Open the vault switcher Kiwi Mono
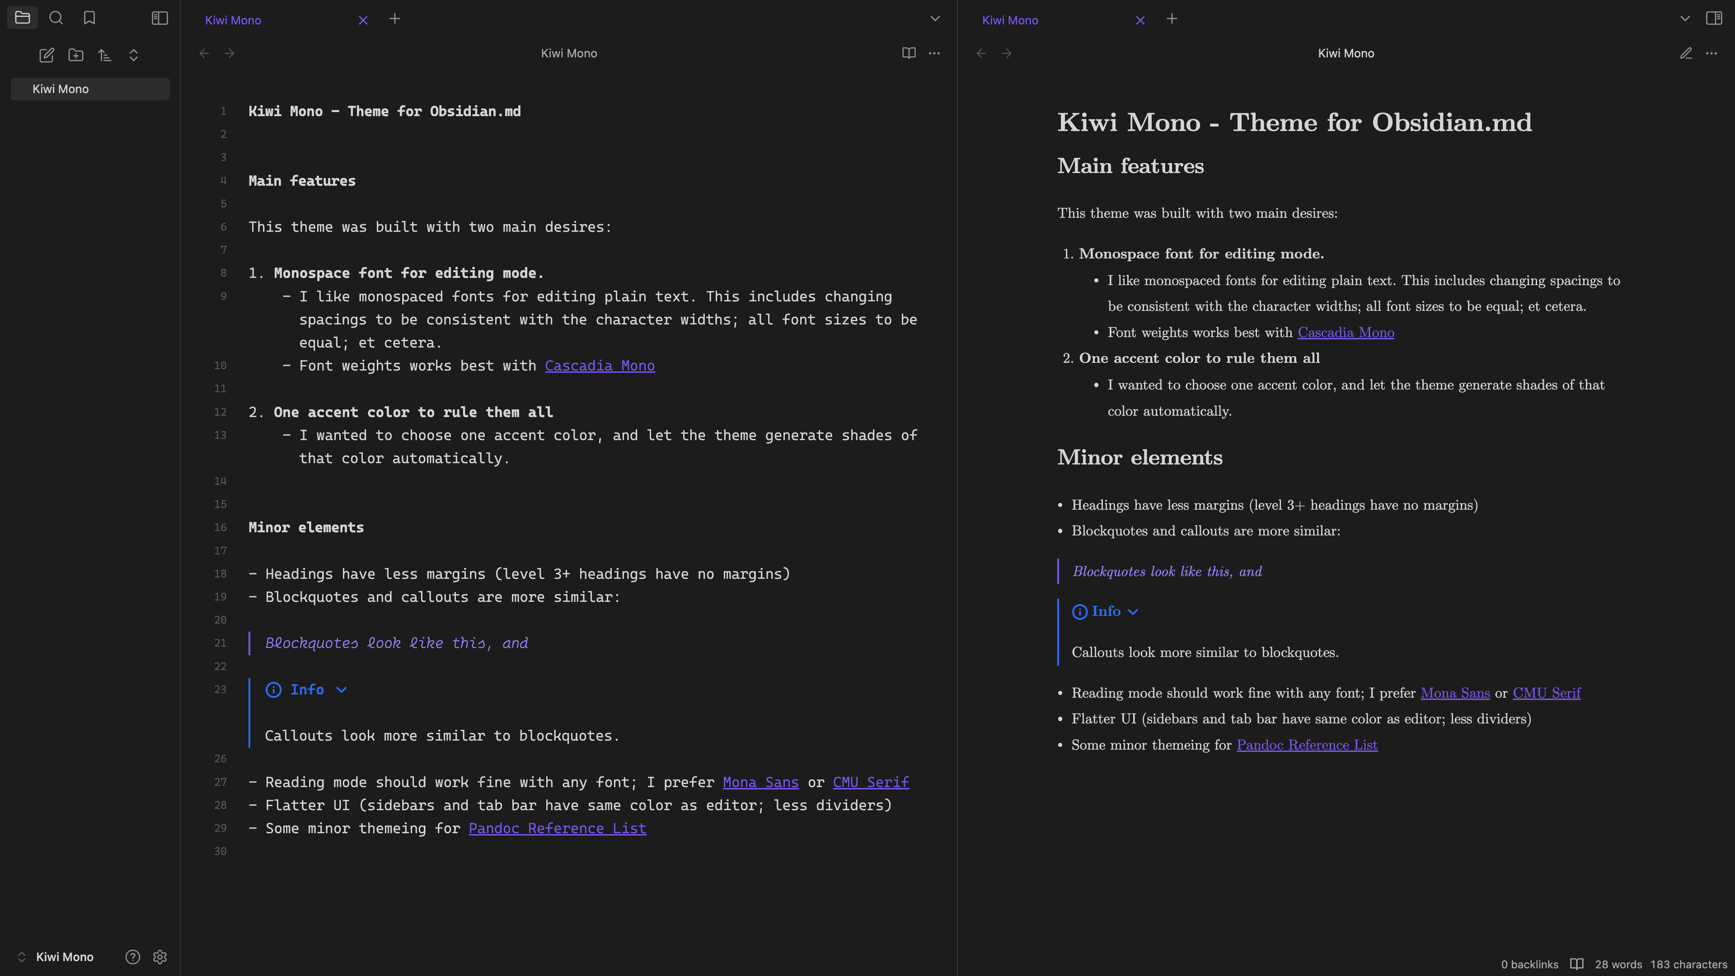 point(55,957)
